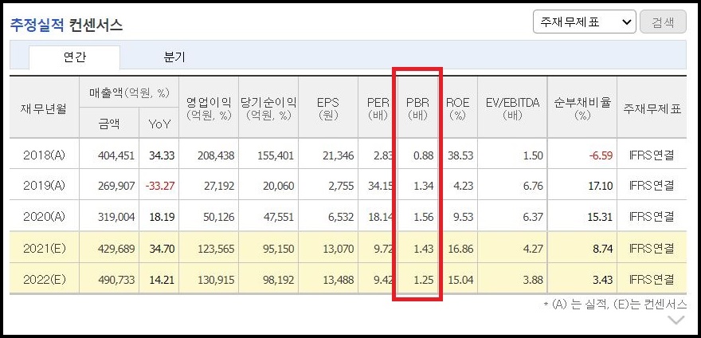Screen dimensions: 701x338
Task: Click ROE value 38.53
Action: (x=460, y=155)
